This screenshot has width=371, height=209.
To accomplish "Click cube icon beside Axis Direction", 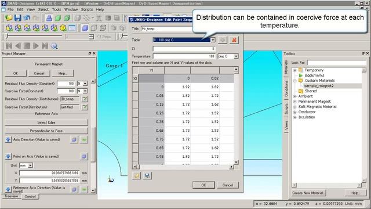I will 74,139.
